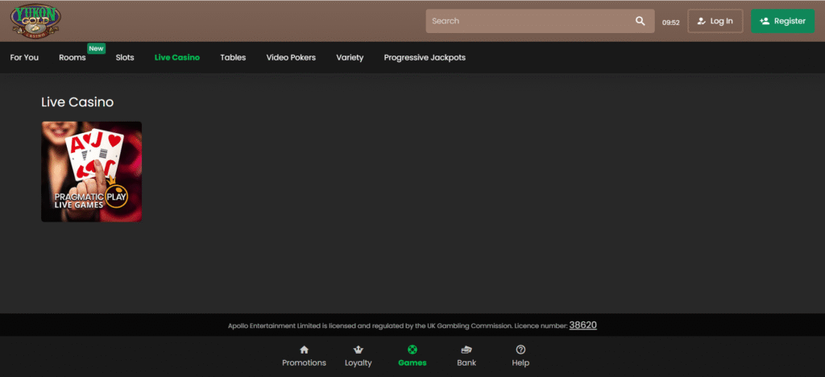The height and width of the screenshot is (377, 825).
Task: Open the Progressive Jackpots tab
Action: tap(425, 57)
